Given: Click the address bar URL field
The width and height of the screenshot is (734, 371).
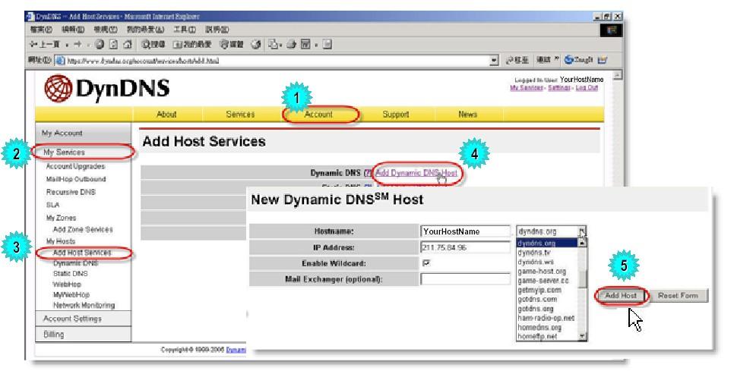Looking at the screenshot, I should [x=276, y=60].
